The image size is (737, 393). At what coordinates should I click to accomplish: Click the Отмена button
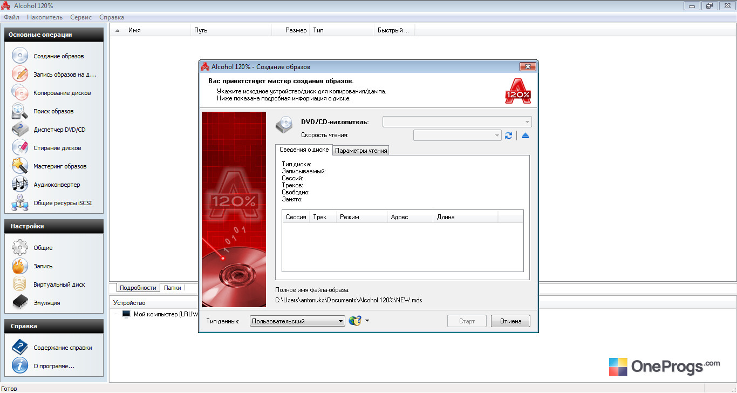point(510,321)
